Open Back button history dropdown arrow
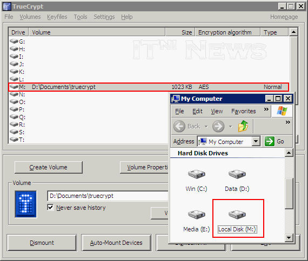This screenshot has width=308, height=261. pyautogui.click(x=206, y=127)
